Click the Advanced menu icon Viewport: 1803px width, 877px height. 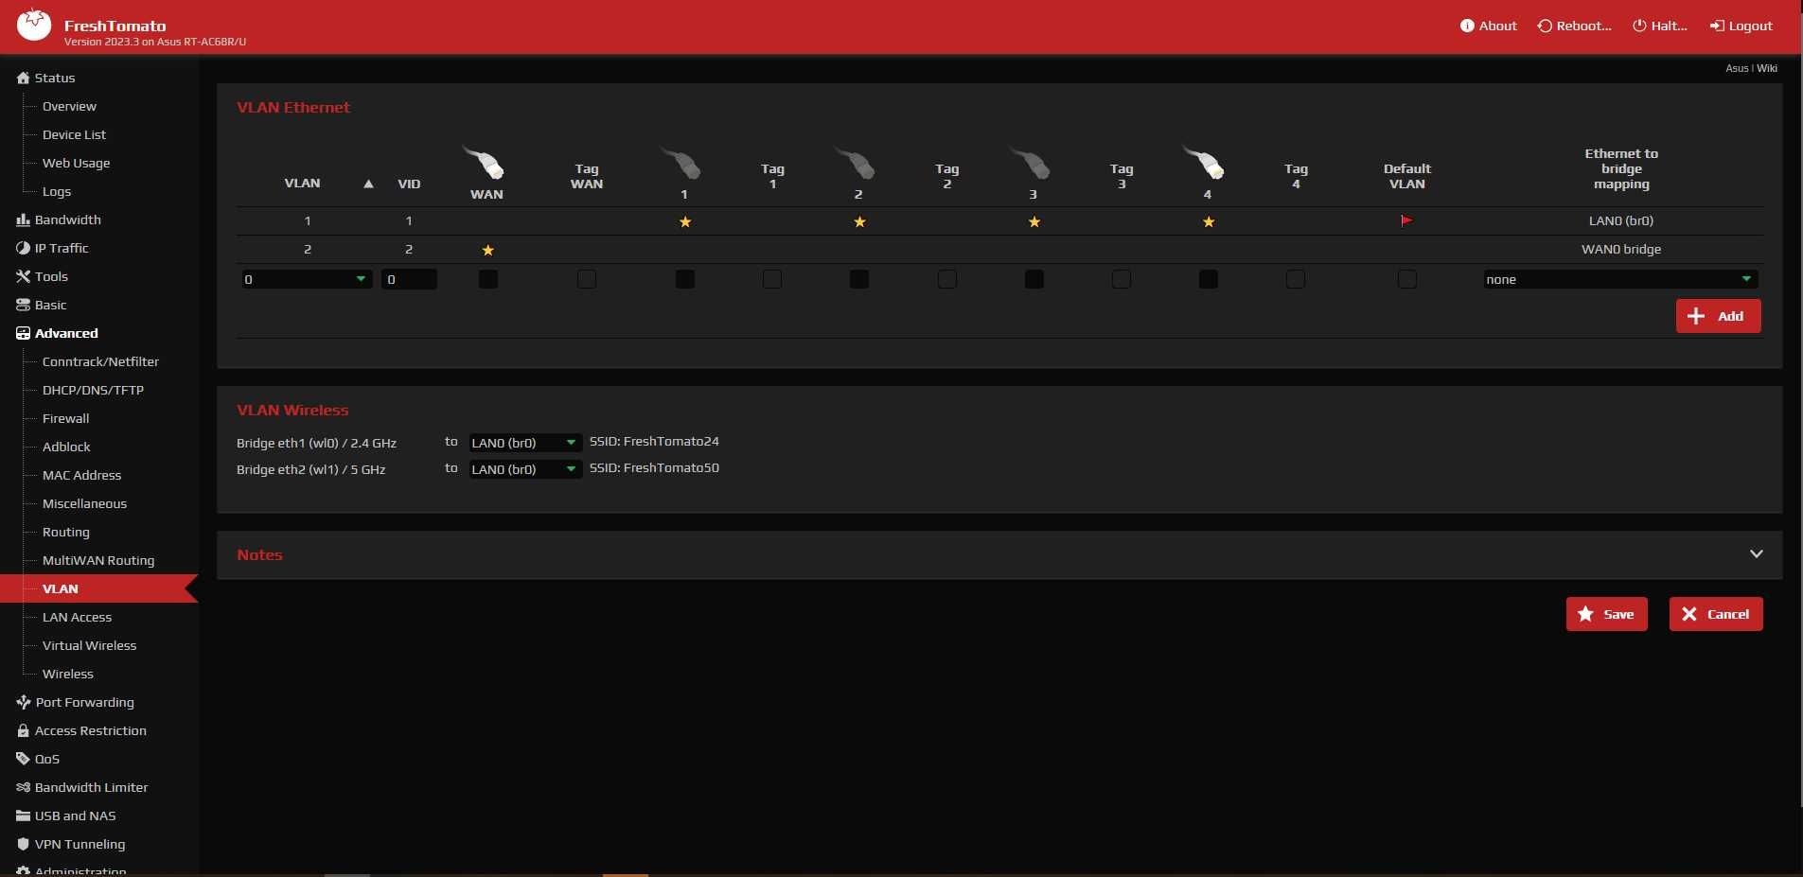(24, 333)
